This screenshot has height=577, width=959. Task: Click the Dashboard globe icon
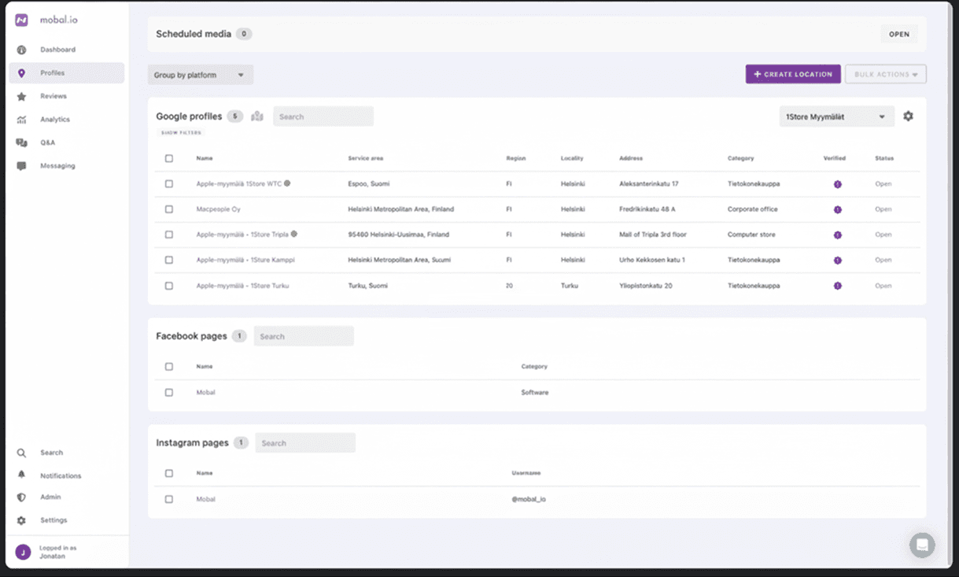pyautogui.click(x=21, y=50)
